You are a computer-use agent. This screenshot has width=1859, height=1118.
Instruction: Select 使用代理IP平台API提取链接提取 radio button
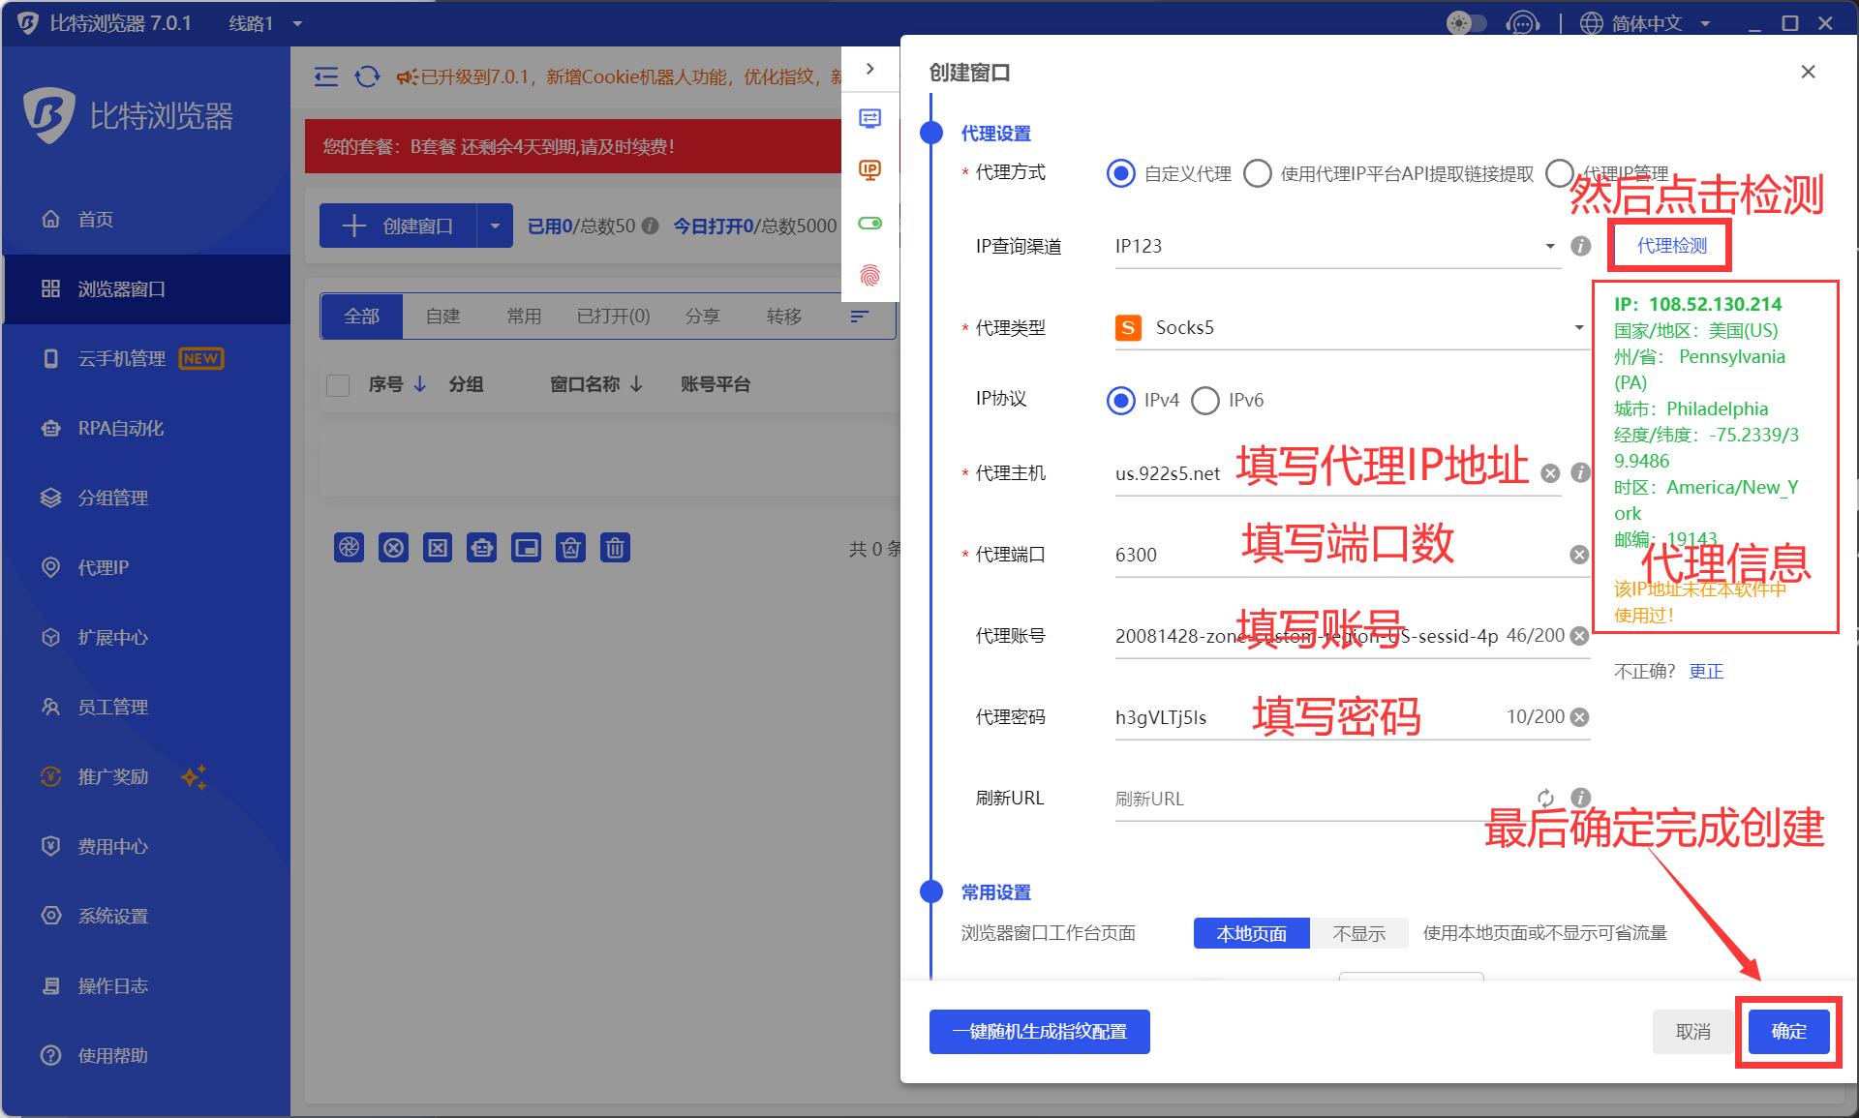click(x=1258, y=174)
